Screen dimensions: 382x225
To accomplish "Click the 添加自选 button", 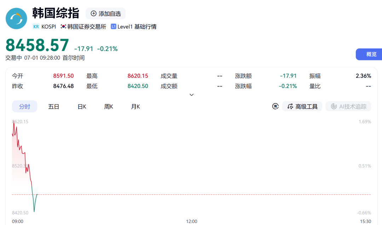I will click(105, 13).
